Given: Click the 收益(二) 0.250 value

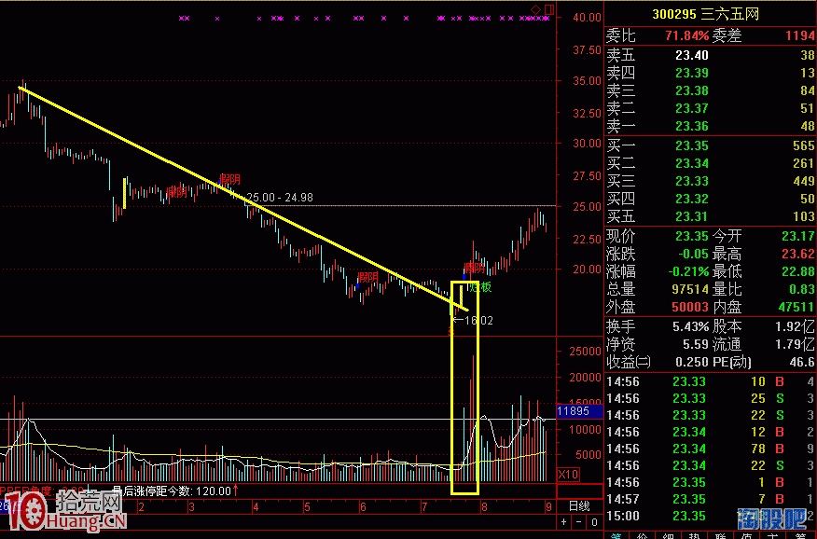Looking at the screenshot, I should pyautogui.click(x=692, y=362).
